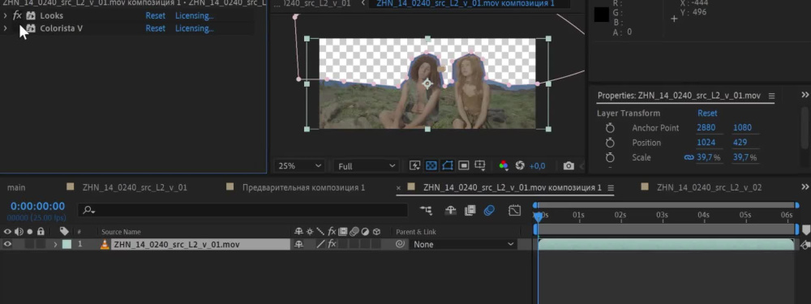
Task: Open the Parent & Link None dropdown
Action: click(x=463, y=245)
